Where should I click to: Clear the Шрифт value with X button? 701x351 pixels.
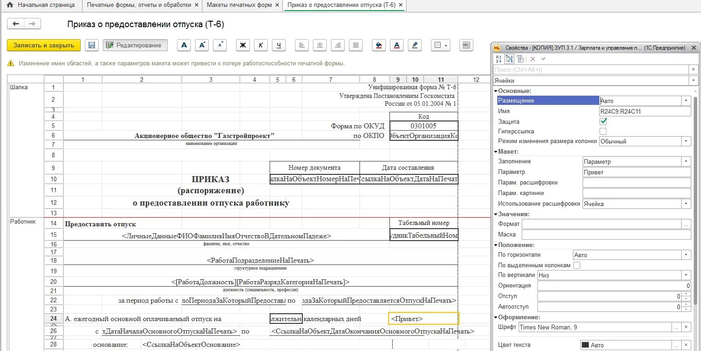[686, 327]
